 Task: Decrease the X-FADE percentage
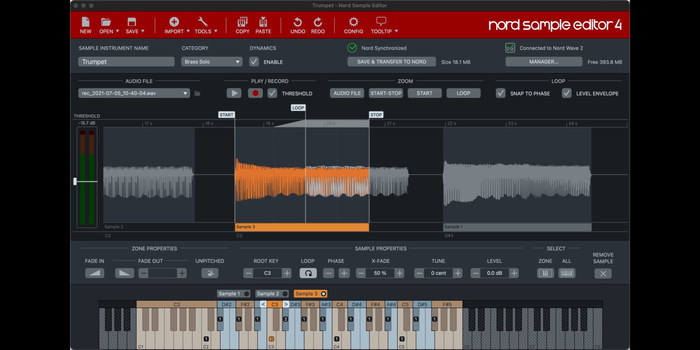361,273
